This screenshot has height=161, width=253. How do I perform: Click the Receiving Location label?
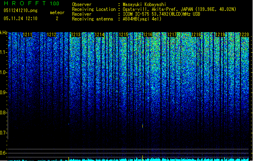click(94, 9)
